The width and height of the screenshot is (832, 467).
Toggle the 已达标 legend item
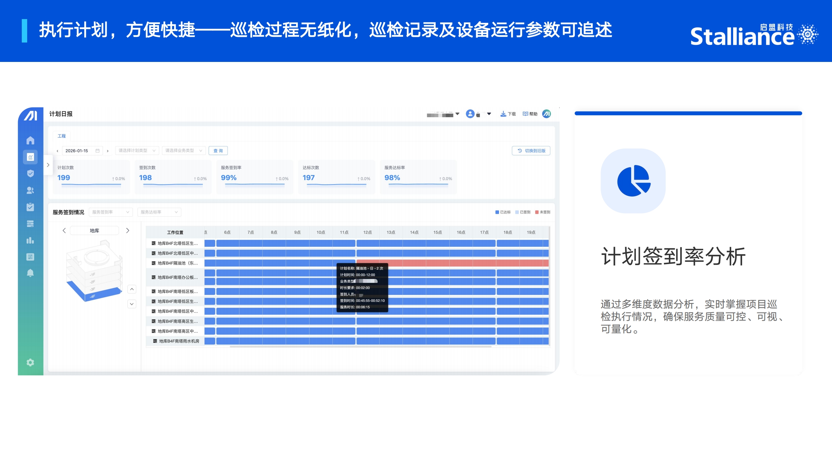(x=503, y=212)
